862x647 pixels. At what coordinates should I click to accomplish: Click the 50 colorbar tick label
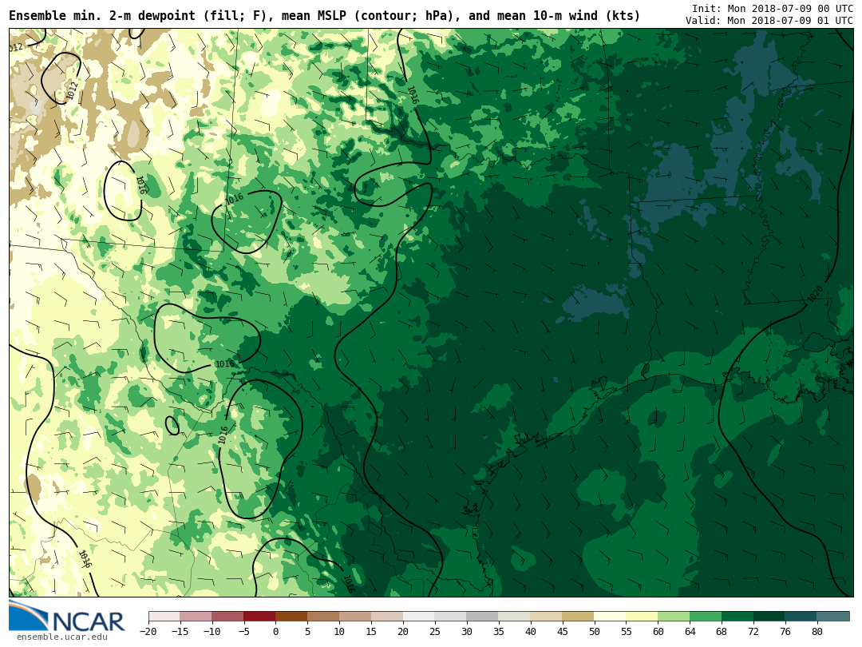click(x=595, y=631)
